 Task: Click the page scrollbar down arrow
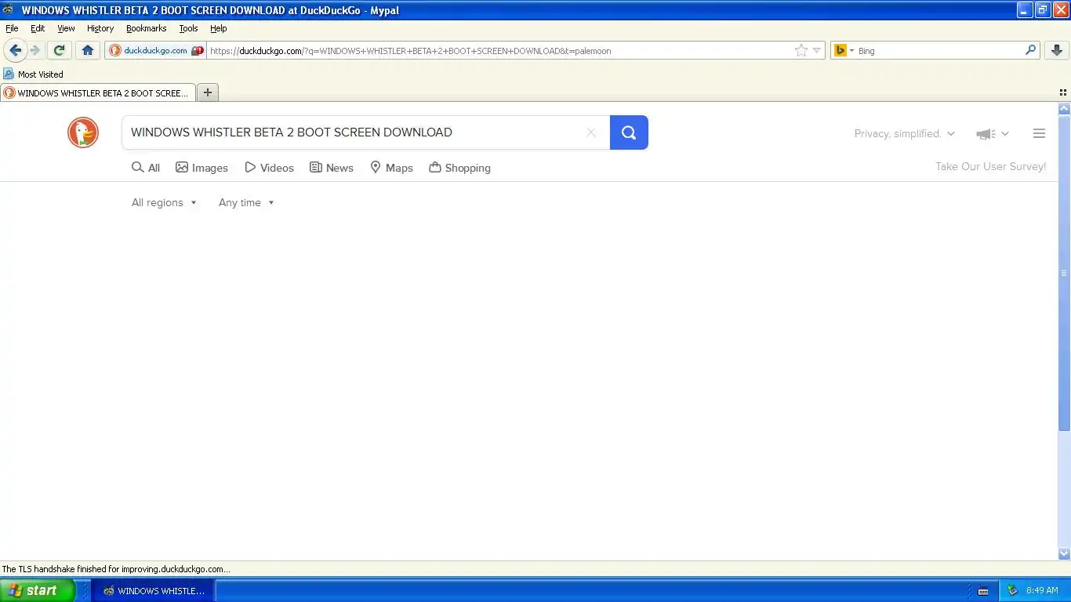(1064, 554)
